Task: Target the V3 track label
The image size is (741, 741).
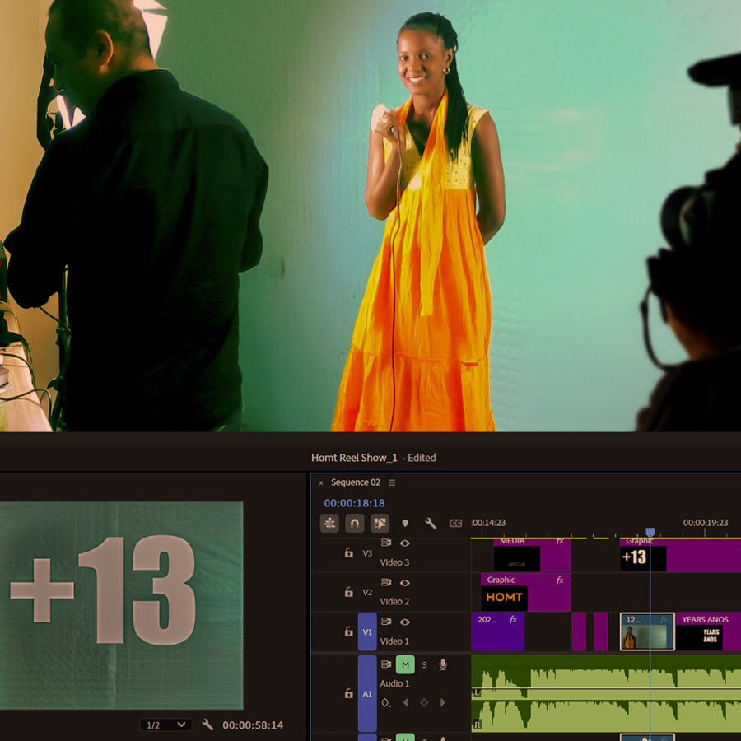Action: [367, 553]
